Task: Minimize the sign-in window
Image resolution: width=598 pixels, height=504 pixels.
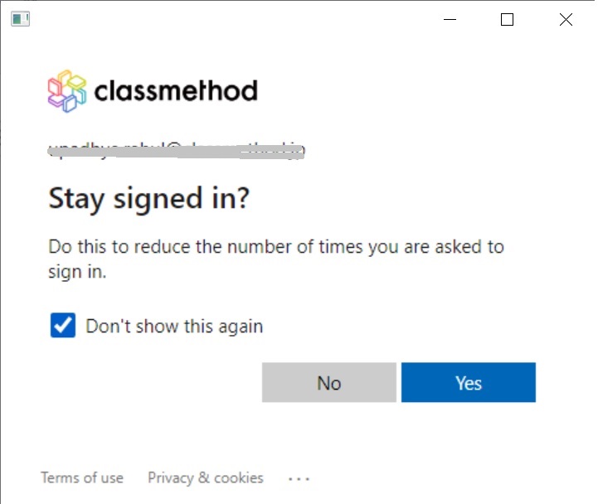Action: pyautogui.click(x=450, y=19)
